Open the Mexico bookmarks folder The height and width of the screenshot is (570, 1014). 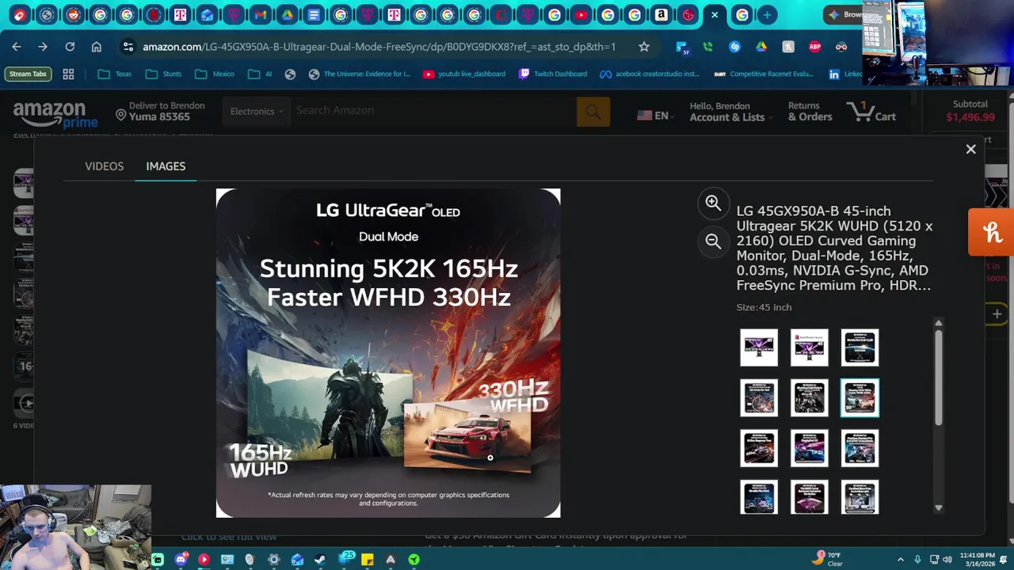(x=215, y=74)
